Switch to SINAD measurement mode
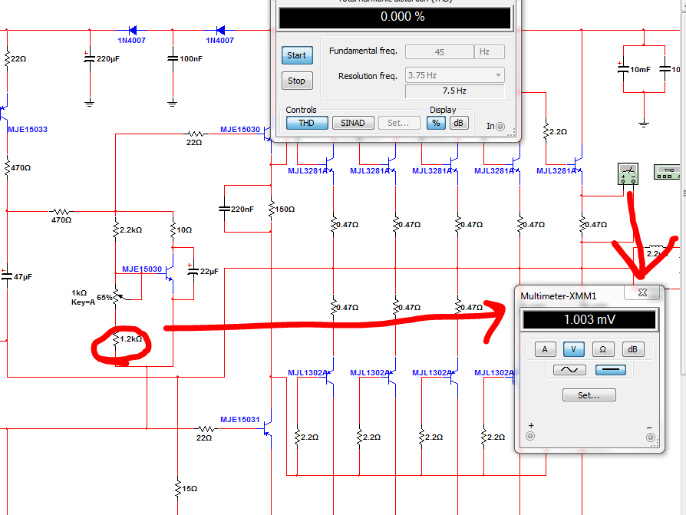The image size is (686, 515). pos(353,123)
